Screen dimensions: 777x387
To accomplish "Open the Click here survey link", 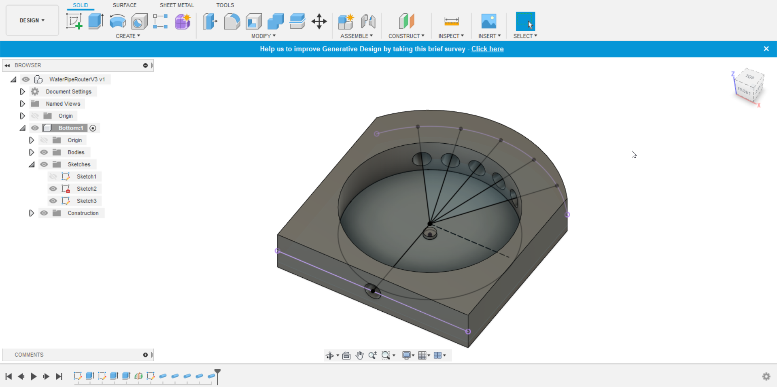I will point(487,49).
